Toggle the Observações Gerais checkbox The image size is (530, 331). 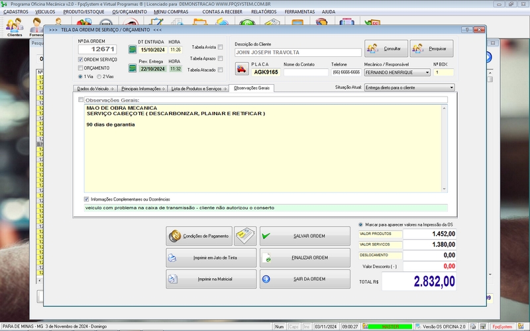click(x=80, y=100)
